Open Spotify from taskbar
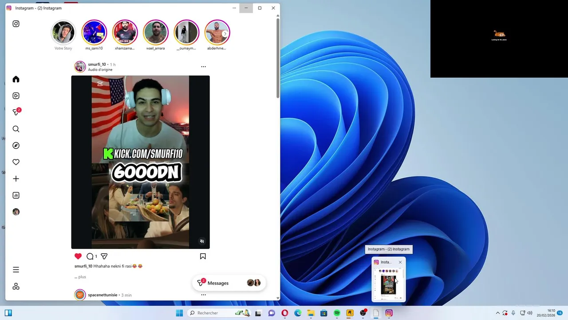 [x=337, y=313]
